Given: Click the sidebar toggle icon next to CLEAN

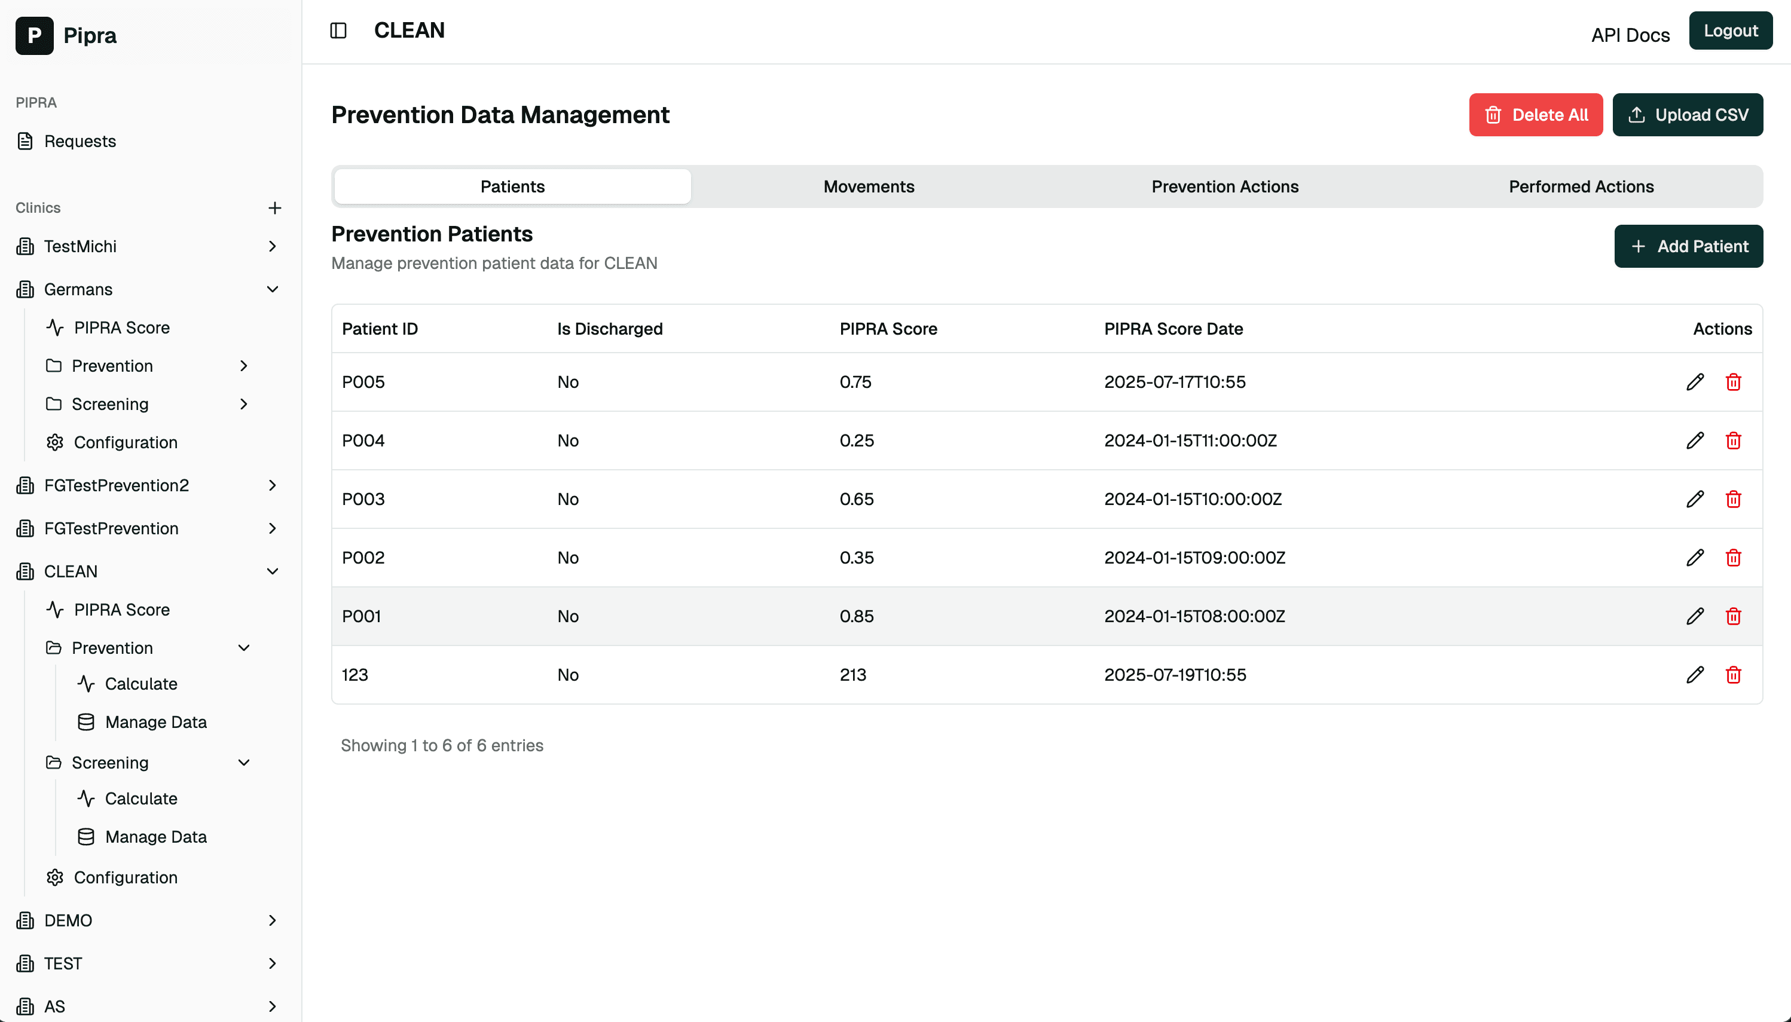Looking at the screenshot, I should tap(338, 31).
